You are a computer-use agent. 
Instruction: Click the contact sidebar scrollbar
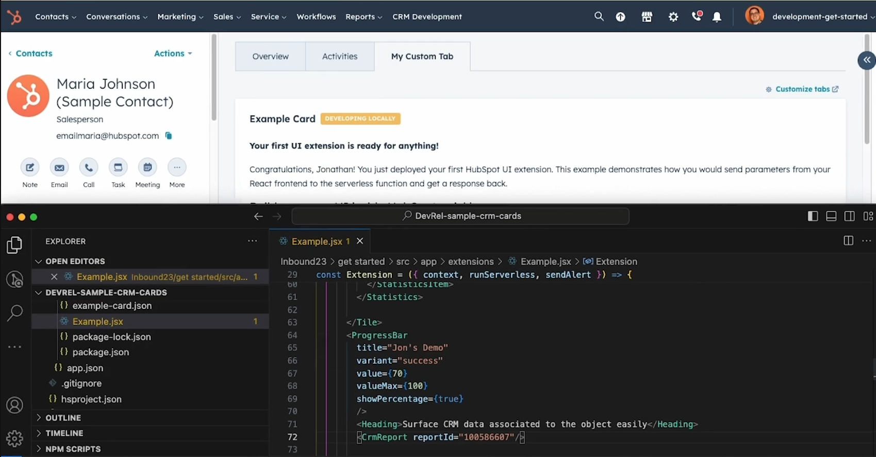213,77
